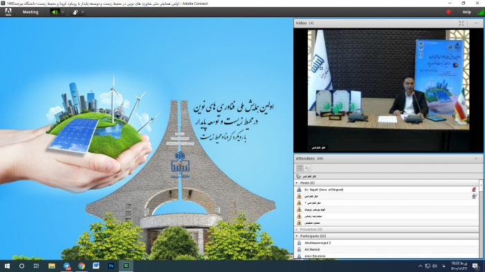Click Dr. Najafi's host avatar icon

click(299, 190)
